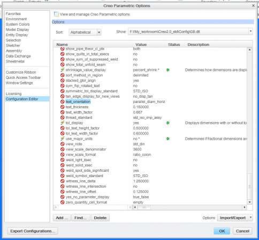
Task: Click the green status star for shrinkage_value_display
Action: tap(168, 70)
